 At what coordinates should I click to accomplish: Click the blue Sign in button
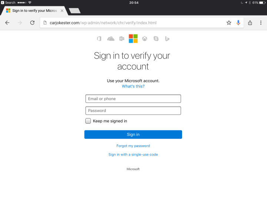[x=133, y=134]
